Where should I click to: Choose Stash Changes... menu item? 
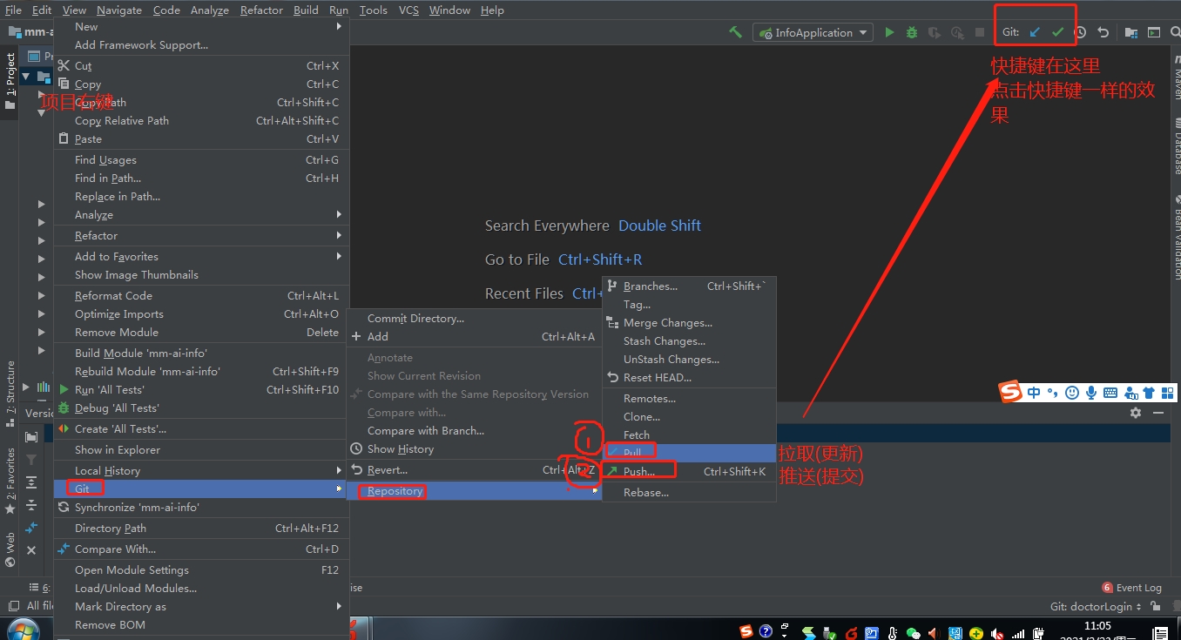tap(689, 341)
